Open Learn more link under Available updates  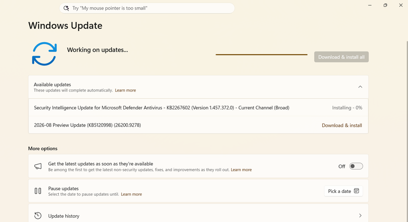126,90
